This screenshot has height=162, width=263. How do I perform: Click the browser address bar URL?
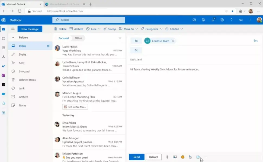click(x=65, y=11)
